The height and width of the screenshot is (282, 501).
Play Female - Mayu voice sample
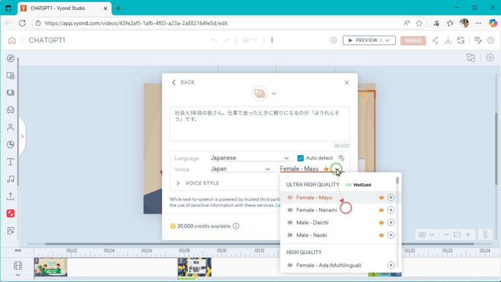click(391, 198)
